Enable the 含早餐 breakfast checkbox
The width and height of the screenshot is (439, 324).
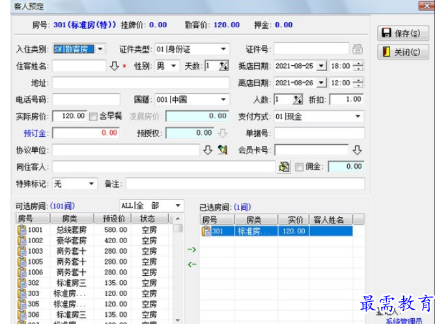point(94,117)
